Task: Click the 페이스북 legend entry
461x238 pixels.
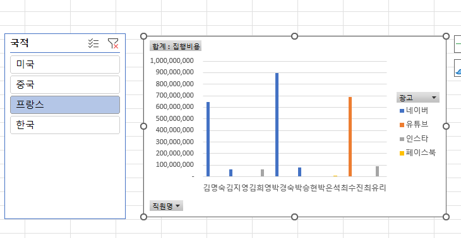Action: [x=417, y=153]
